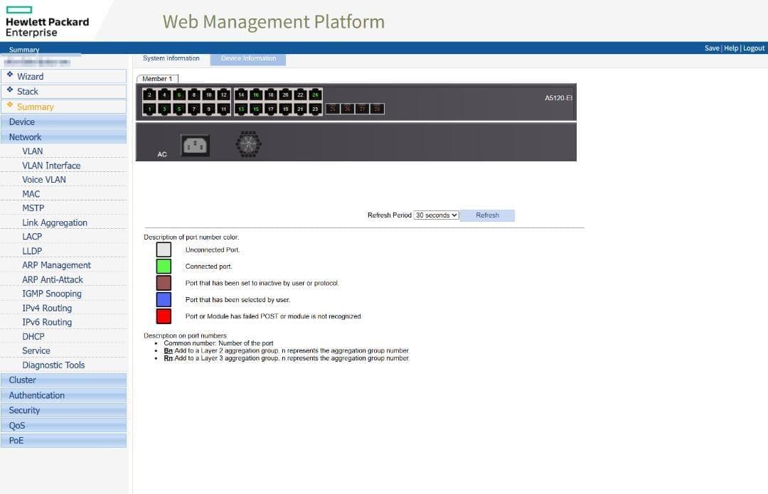
Task: Click port 16 on the switch diagram
Action: tap(256, 95)
